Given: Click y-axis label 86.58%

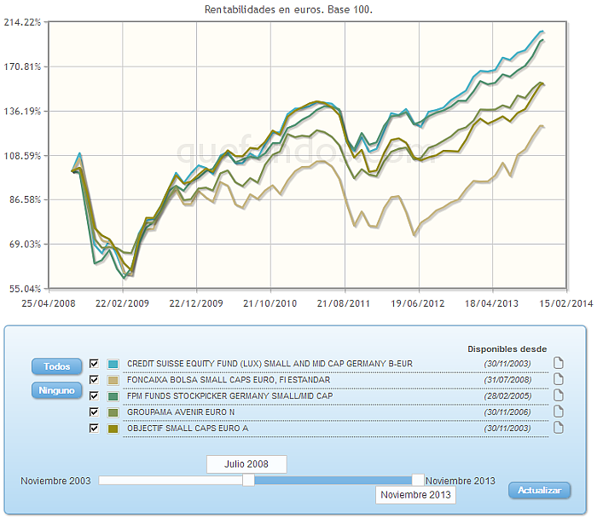Looking at the screenshot, I should [25, 199].
